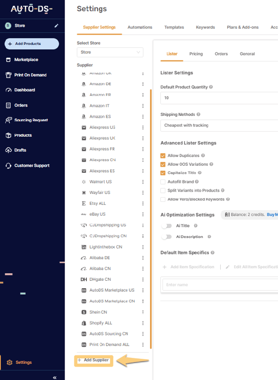Viewport: 278px width, 380px height.
Task: Open the Sourcing Request icon
Action: click(x=8, y=120)
